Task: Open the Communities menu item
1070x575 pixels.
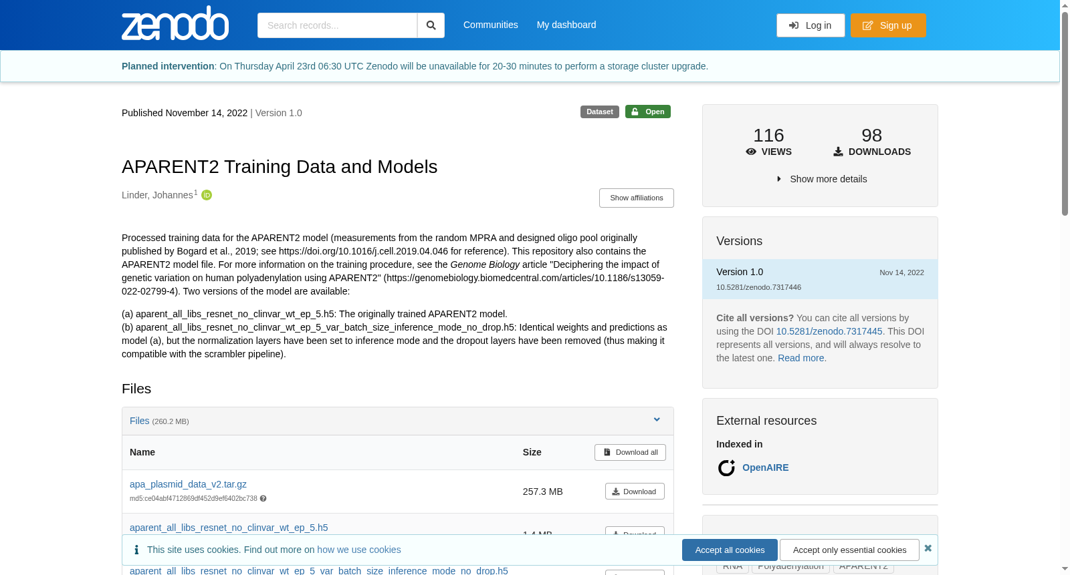Action: (x=491, y=25)
